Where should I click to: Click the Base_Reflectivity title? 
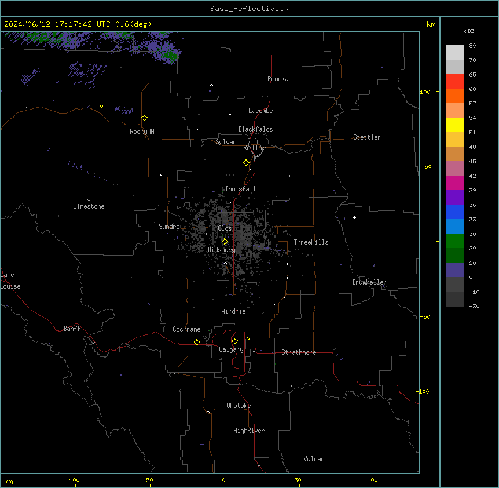click(249, 9)
